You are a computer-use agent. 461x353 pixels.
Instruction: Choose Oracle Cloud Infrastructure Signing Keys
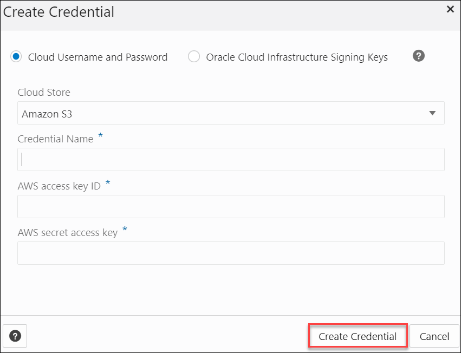coord(194,56)
